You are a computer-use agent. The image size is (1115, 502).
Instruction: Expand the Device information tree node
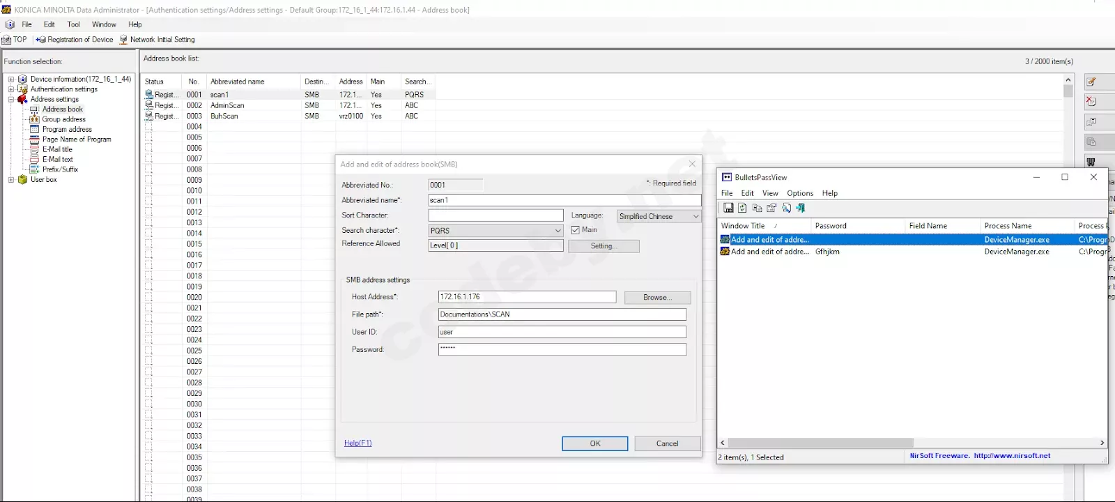click(x=11, y=79)
